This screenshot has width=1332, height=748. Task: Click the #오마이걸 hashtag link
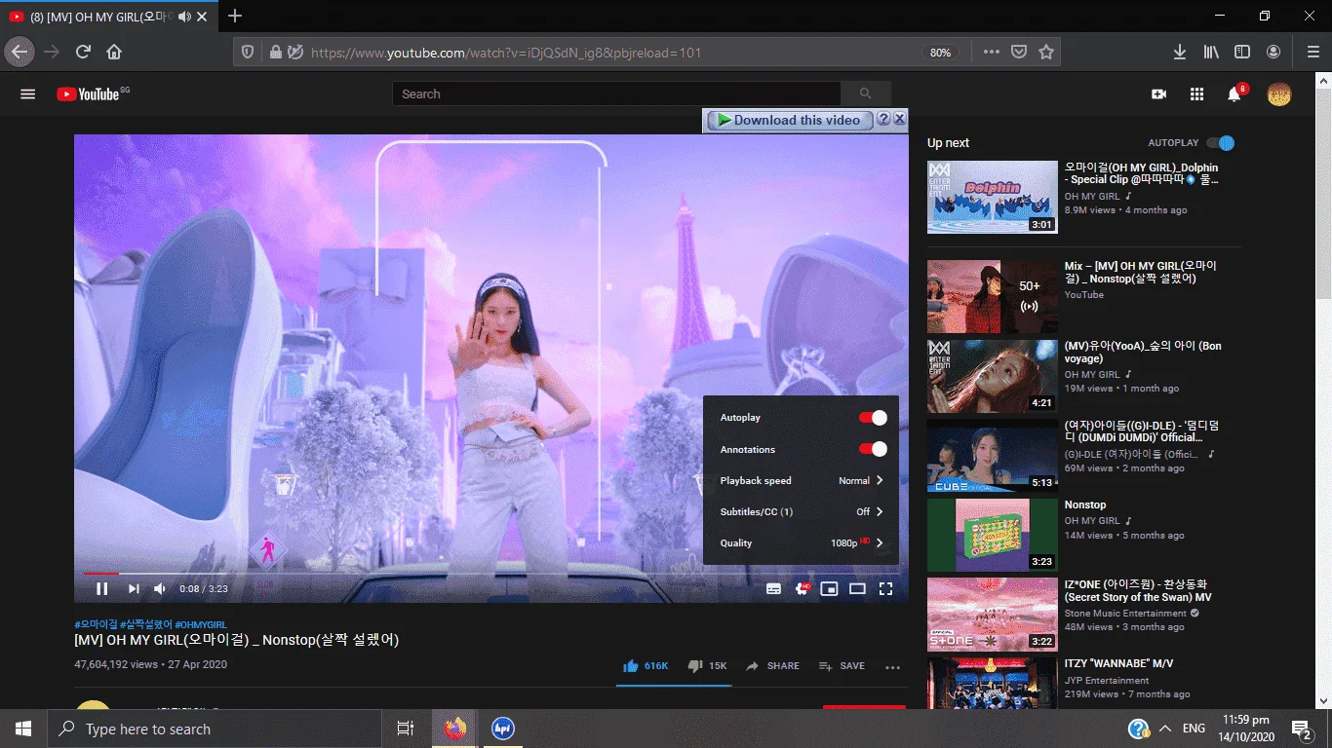pyautogui.click(x=96, y=624)
